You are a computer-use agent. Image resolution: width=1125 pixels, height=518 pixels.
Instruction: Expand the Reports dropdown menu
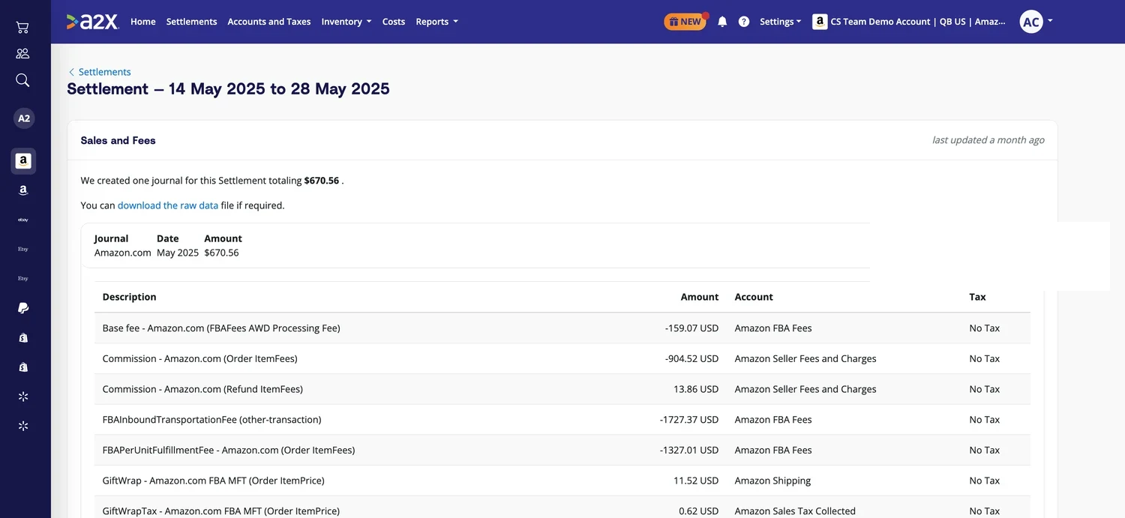tap(437, 22)
